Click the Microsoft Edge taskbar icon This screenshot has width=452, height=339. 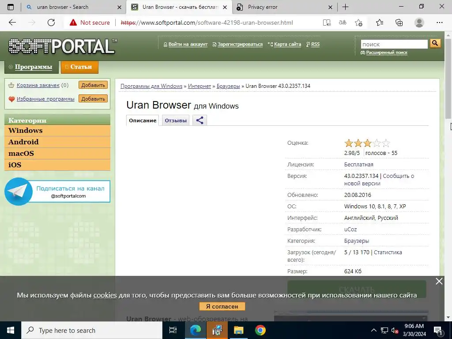(x=195, y=330)
